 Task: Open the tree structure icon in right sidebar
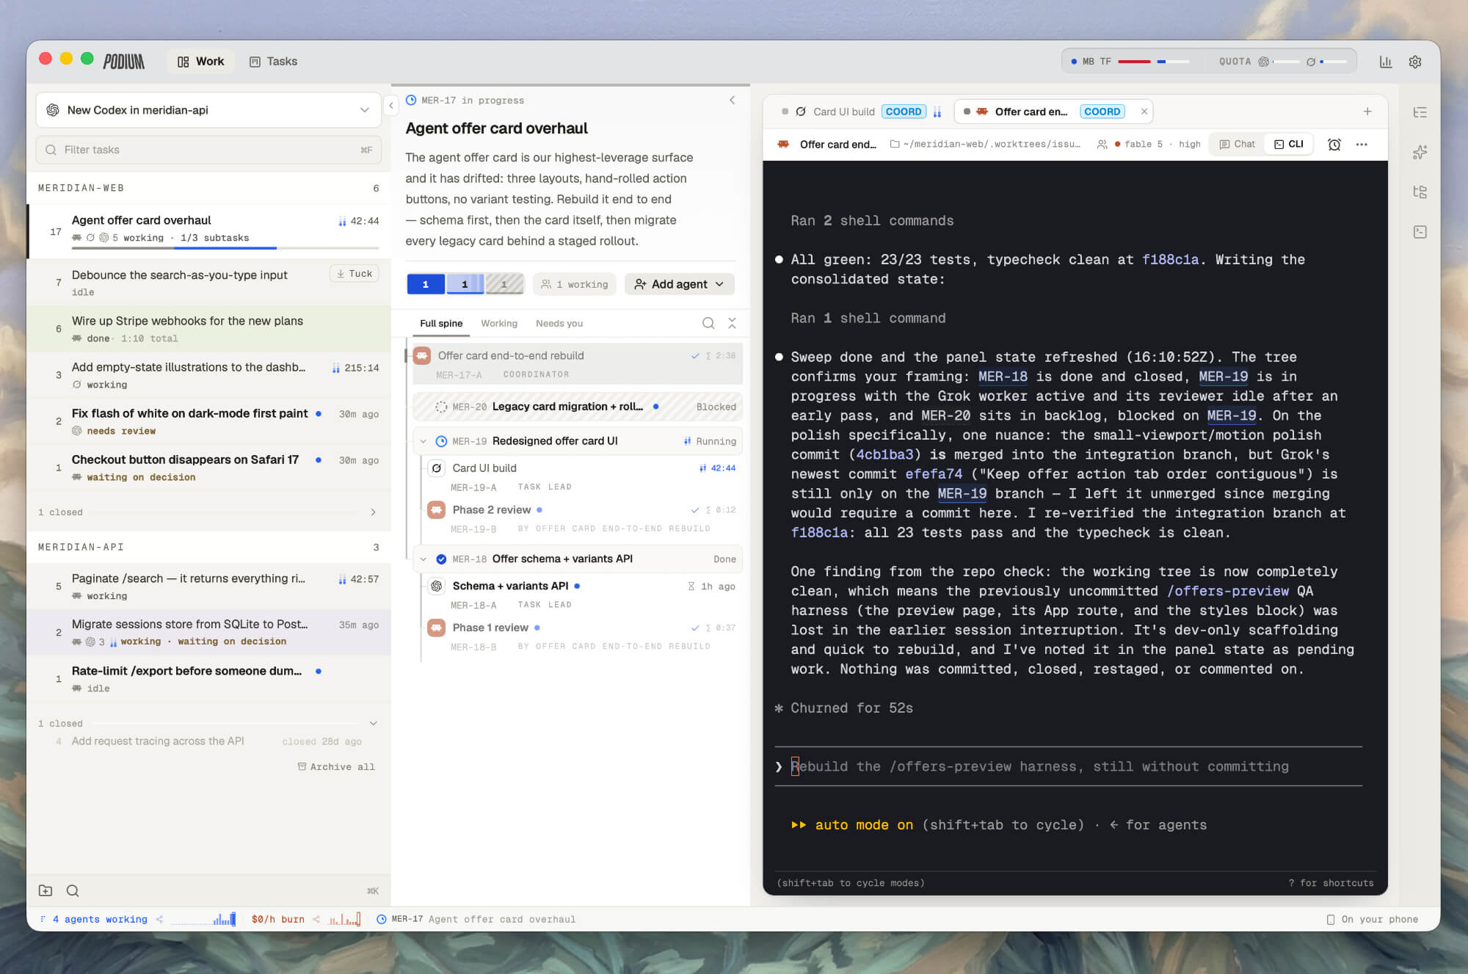1420,192
